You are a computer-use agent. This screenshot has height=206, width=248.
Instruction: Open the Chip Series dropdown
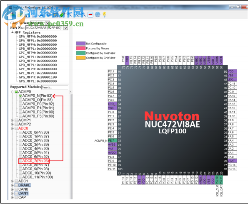click(47, 23)
